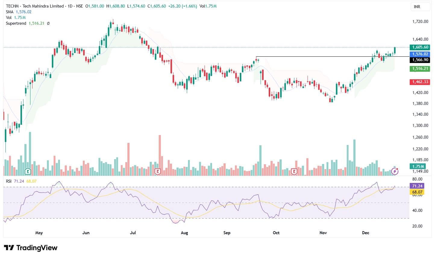The width and height of the screenshot is (435, 258).
Task: Click the red 1,462.33 price label
Action: [x=420, y=82]
